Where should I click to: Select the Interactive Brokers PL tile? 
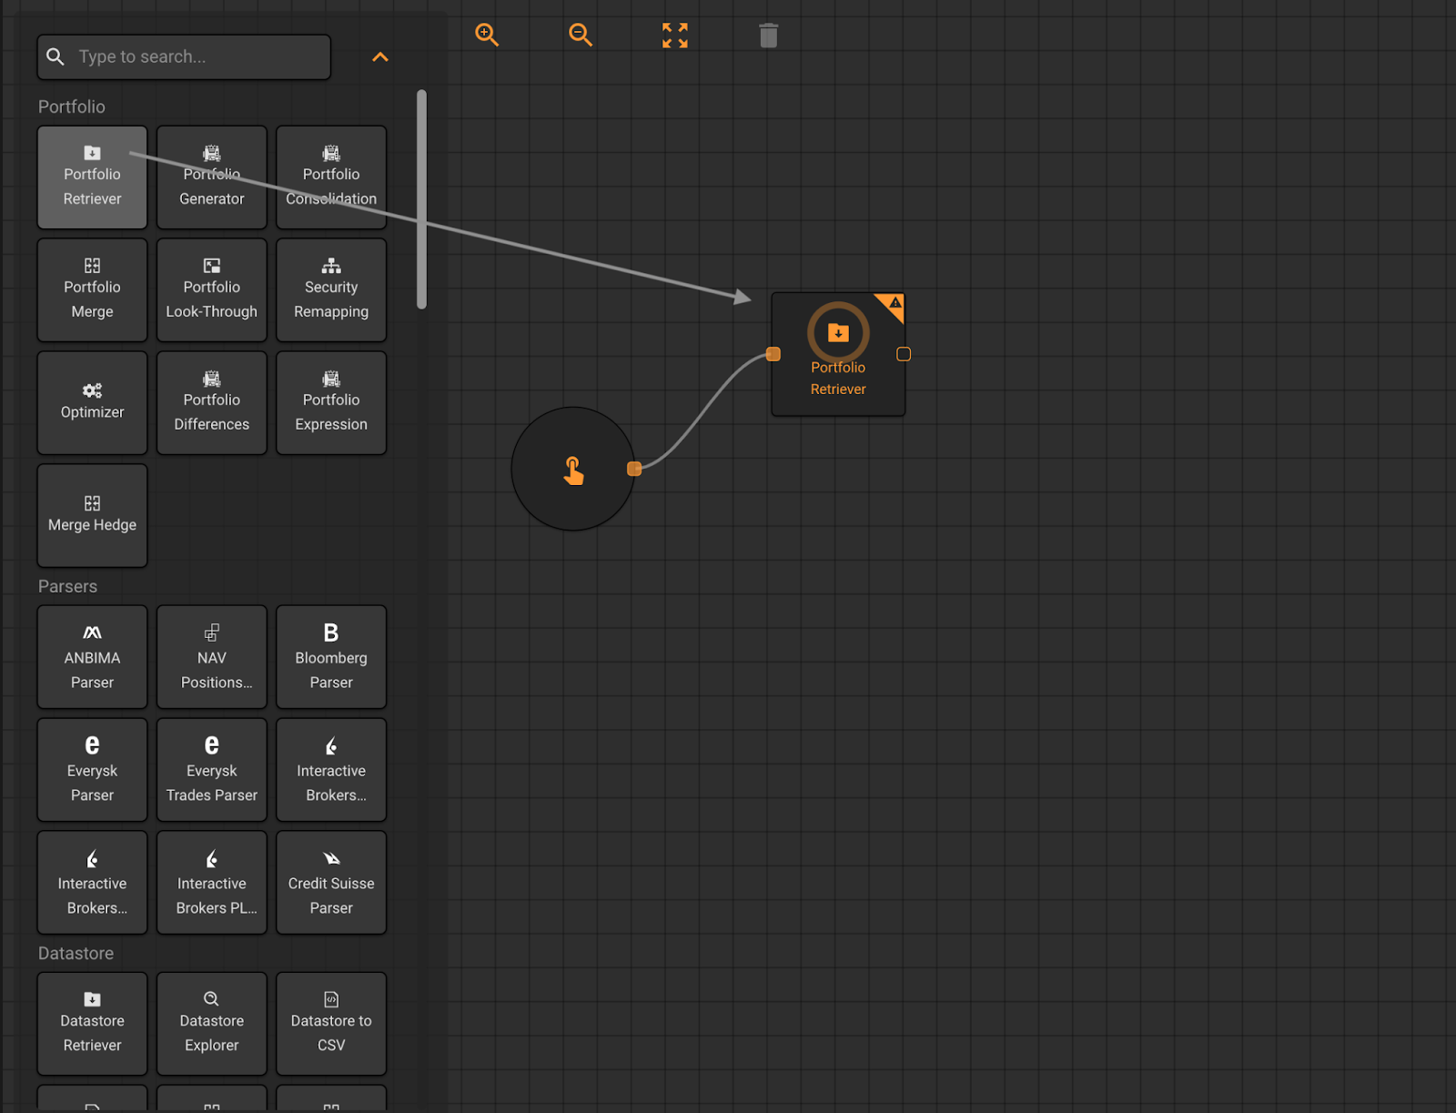pos(212,883)
